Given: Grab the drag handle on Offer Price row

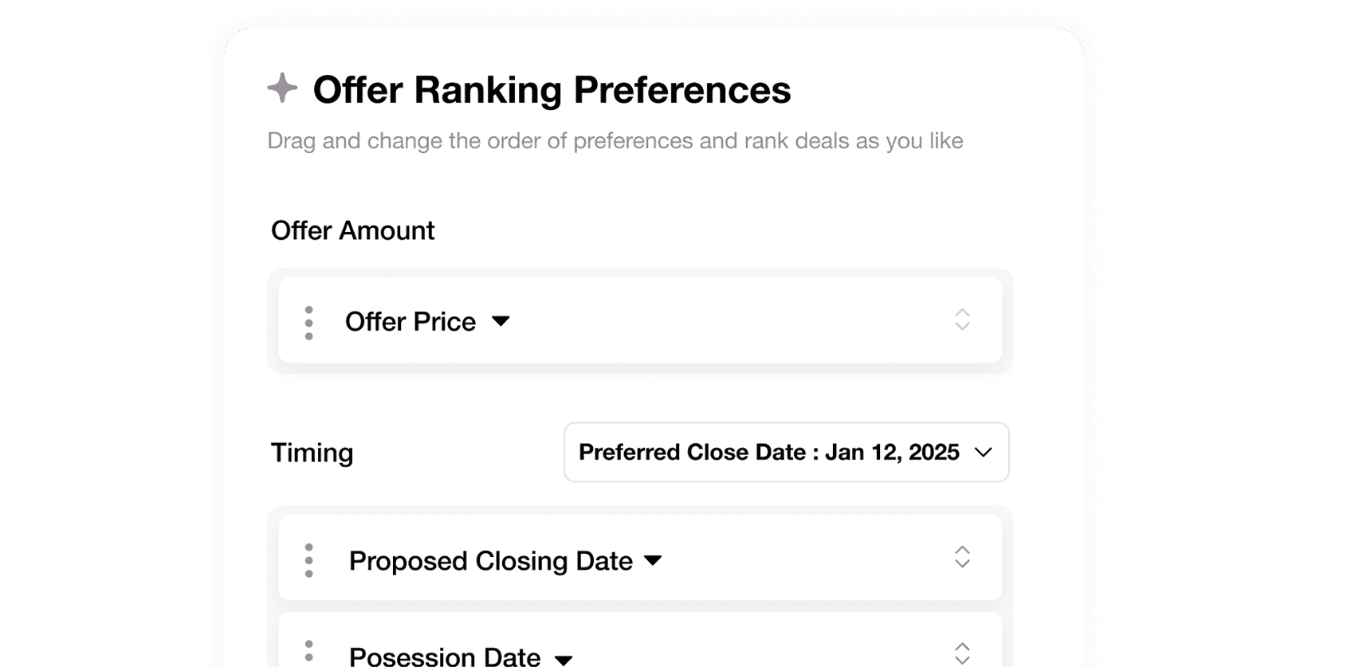Looking at the screenshot, I should tap(308, 323).
